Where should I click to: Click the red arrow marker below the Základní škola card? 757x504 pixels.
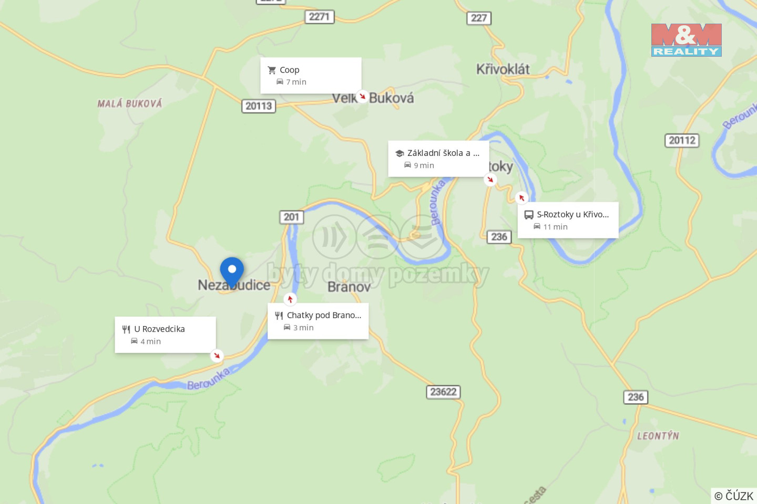tap(490, 180)
